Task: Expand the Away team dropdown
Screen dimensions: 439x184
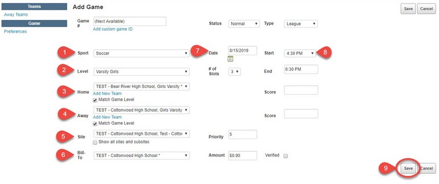Action: coord(141,110)
